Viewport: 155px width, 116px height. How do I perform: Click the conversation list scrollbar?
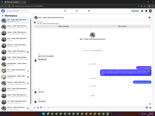pos(31,61)
